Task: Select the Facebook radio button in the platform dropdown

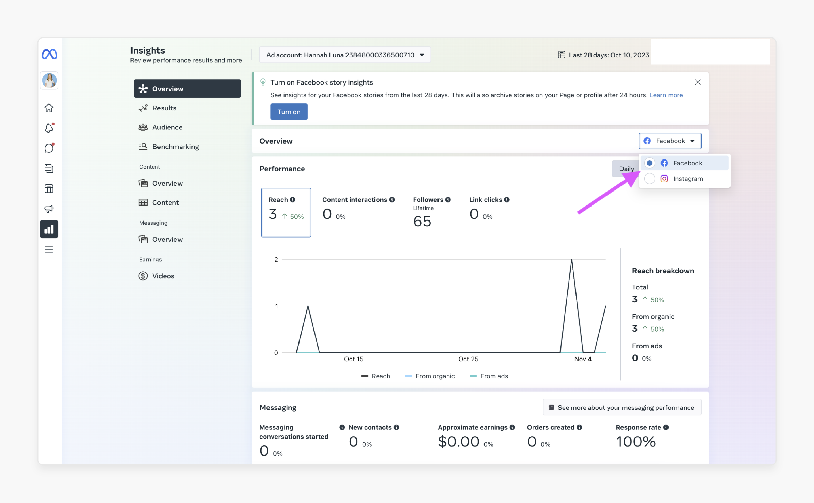Action: (x=649, y=163)
